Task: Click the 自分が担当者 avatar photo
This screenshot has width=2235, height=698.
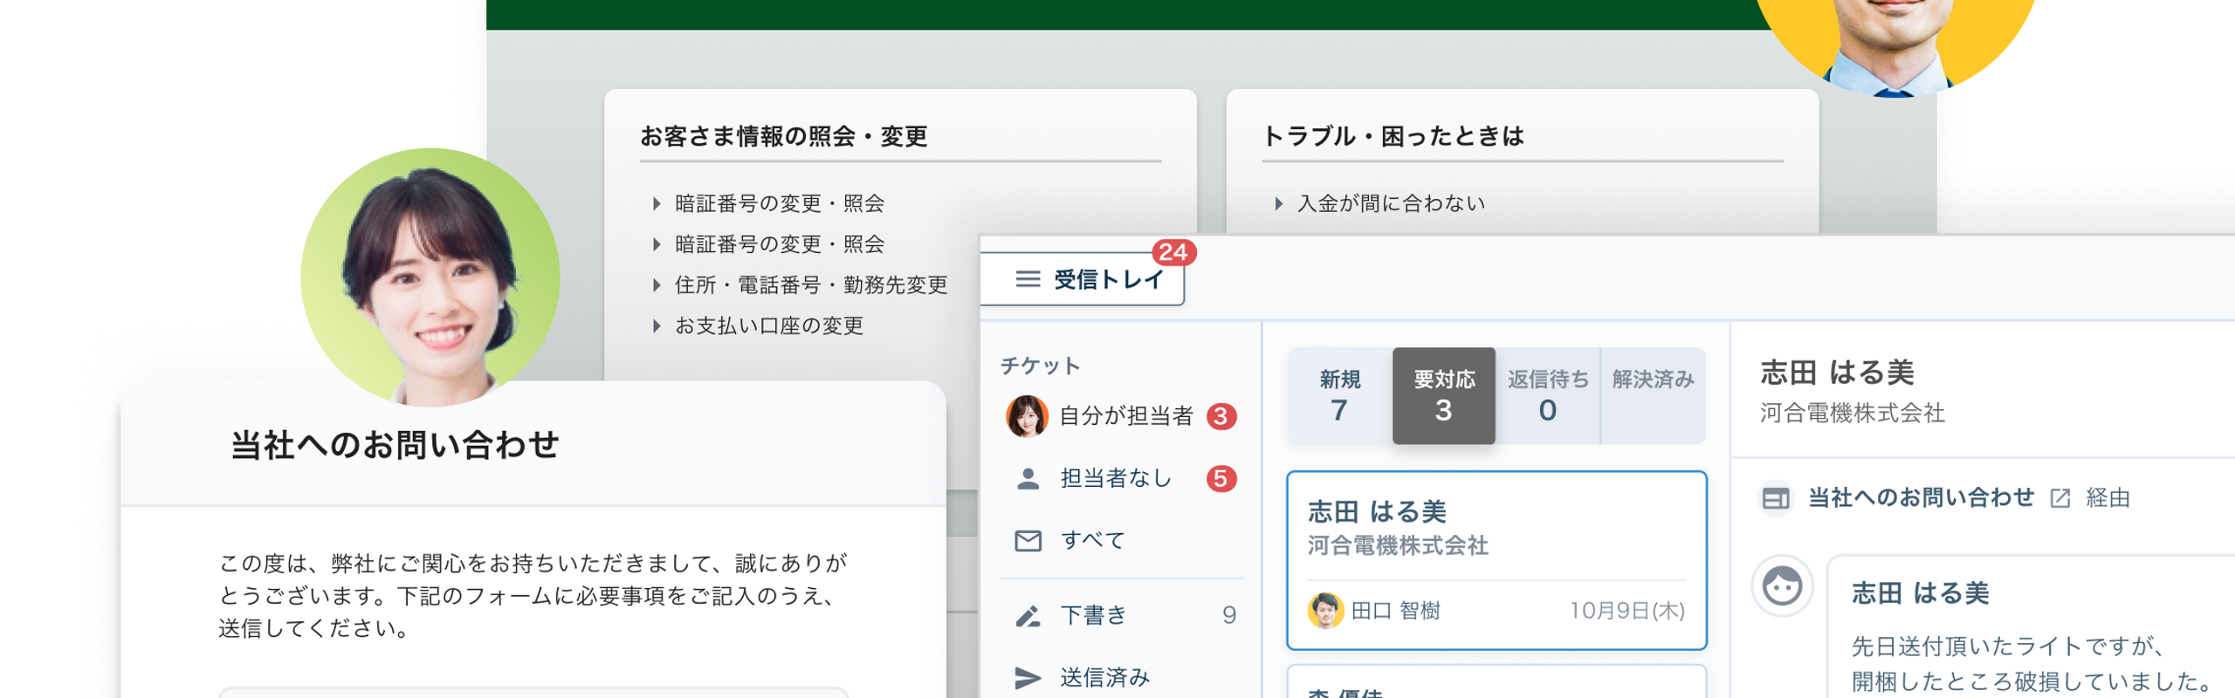Action: (x=1027, y=416)
